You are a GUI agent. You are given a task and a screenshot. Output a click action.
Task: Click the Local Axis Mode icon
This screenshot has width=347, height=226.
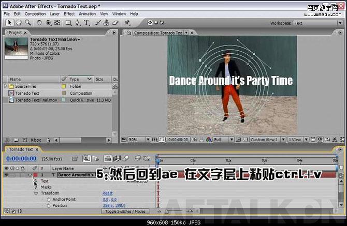[150, 23]
